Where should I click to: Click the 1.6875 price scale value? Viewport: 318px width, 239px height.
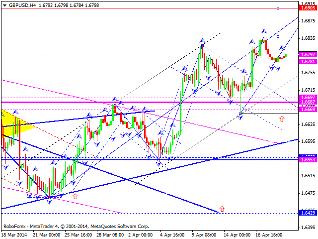point(308,21)
